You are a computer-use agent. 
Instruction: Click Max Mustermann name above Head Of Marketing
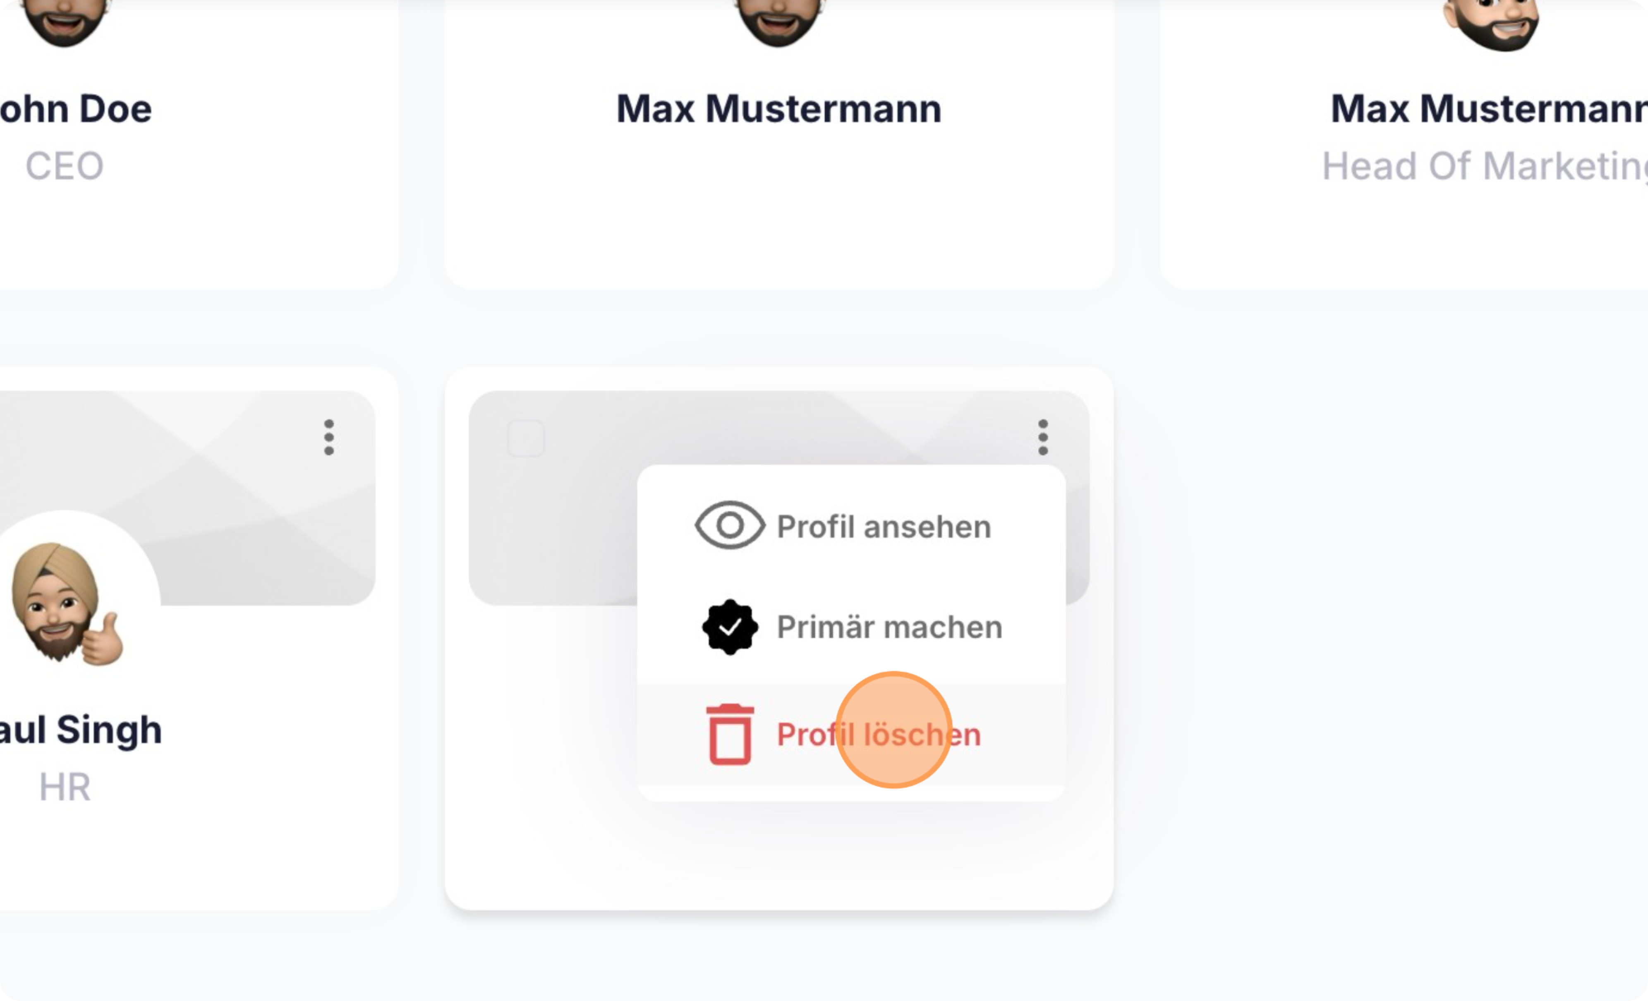[x=1489, y=109]
